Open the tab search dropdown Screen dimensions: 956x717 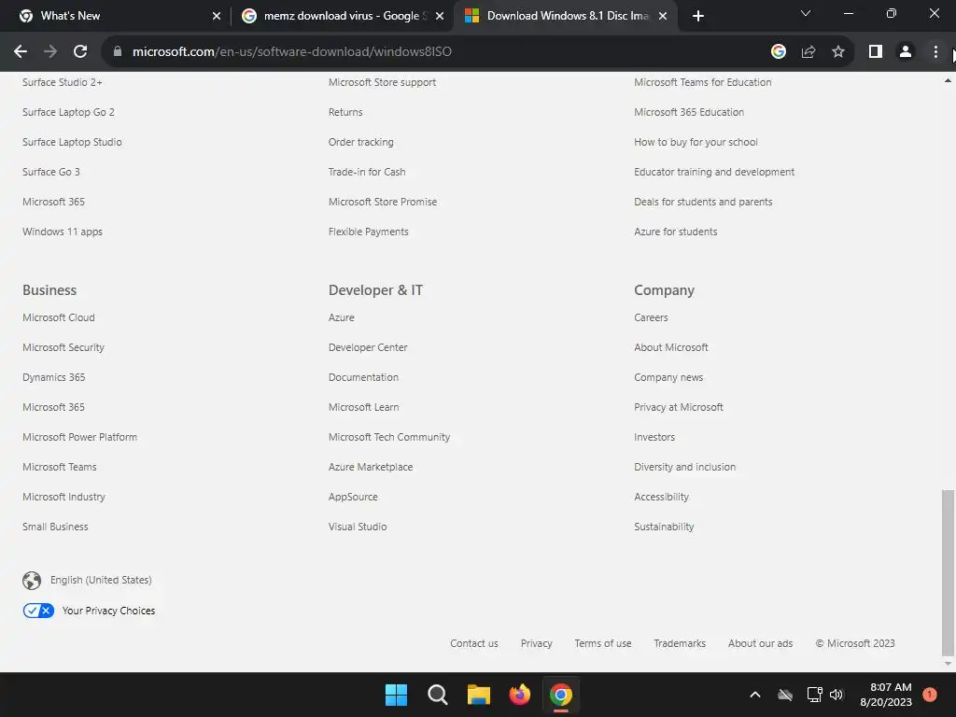click(806, 13)
